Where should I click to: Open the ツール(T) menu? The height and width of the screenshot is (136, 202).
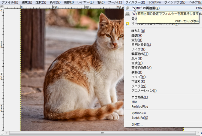115,2
